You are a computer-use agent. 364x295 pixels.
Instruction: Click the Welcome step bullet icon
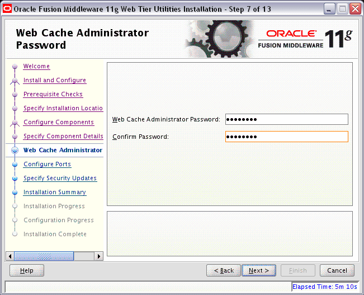pos(15,67)
